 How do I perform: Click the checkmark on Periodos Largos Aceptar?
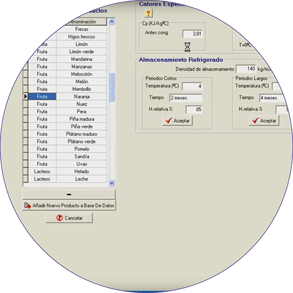tap(255, 121)
